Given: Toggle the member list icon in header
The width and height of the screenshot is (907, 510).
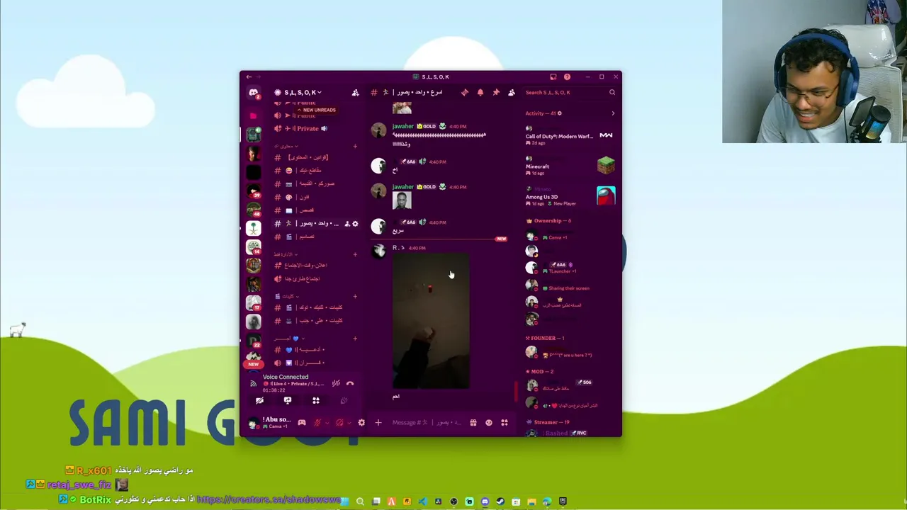Looking at the screenshot, I should (x=512, y=92).
